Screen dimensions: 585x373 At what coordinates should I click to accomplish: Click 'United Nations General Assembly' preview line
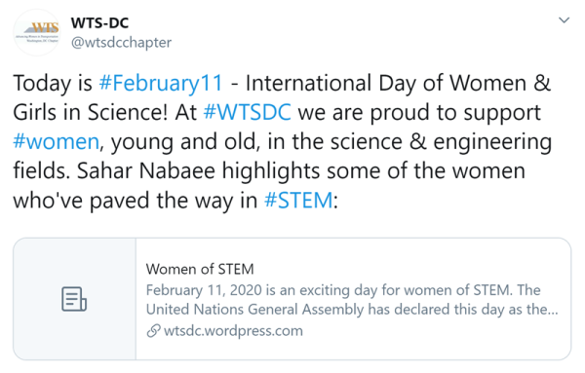tap(254, 310)
